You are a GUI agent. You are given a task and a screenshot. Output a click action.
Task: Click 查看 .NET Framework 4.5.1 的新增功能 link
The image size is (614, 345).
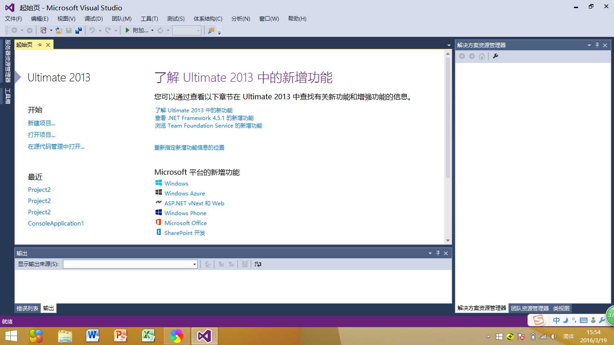[204, 118]
